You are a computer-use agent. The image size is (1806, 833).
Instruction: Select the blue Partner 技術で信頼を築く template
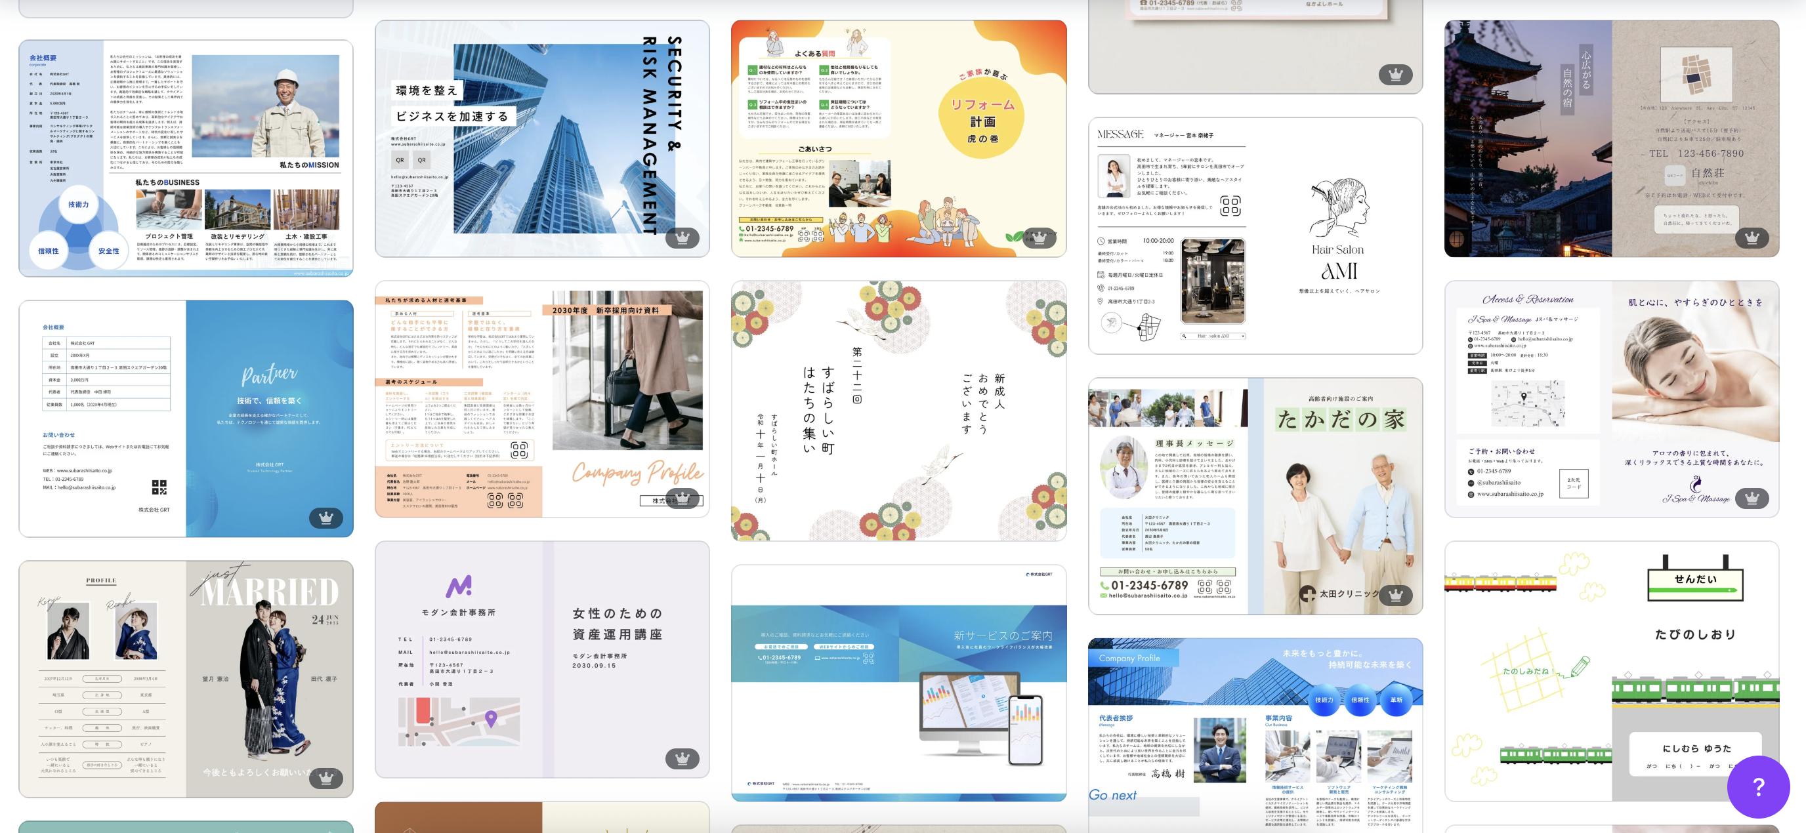tap(186, 419)
